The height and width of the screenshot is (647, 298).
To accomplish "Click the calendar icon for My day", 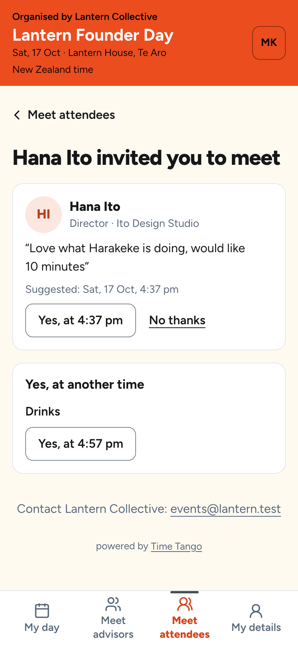I will click(42, 611).
